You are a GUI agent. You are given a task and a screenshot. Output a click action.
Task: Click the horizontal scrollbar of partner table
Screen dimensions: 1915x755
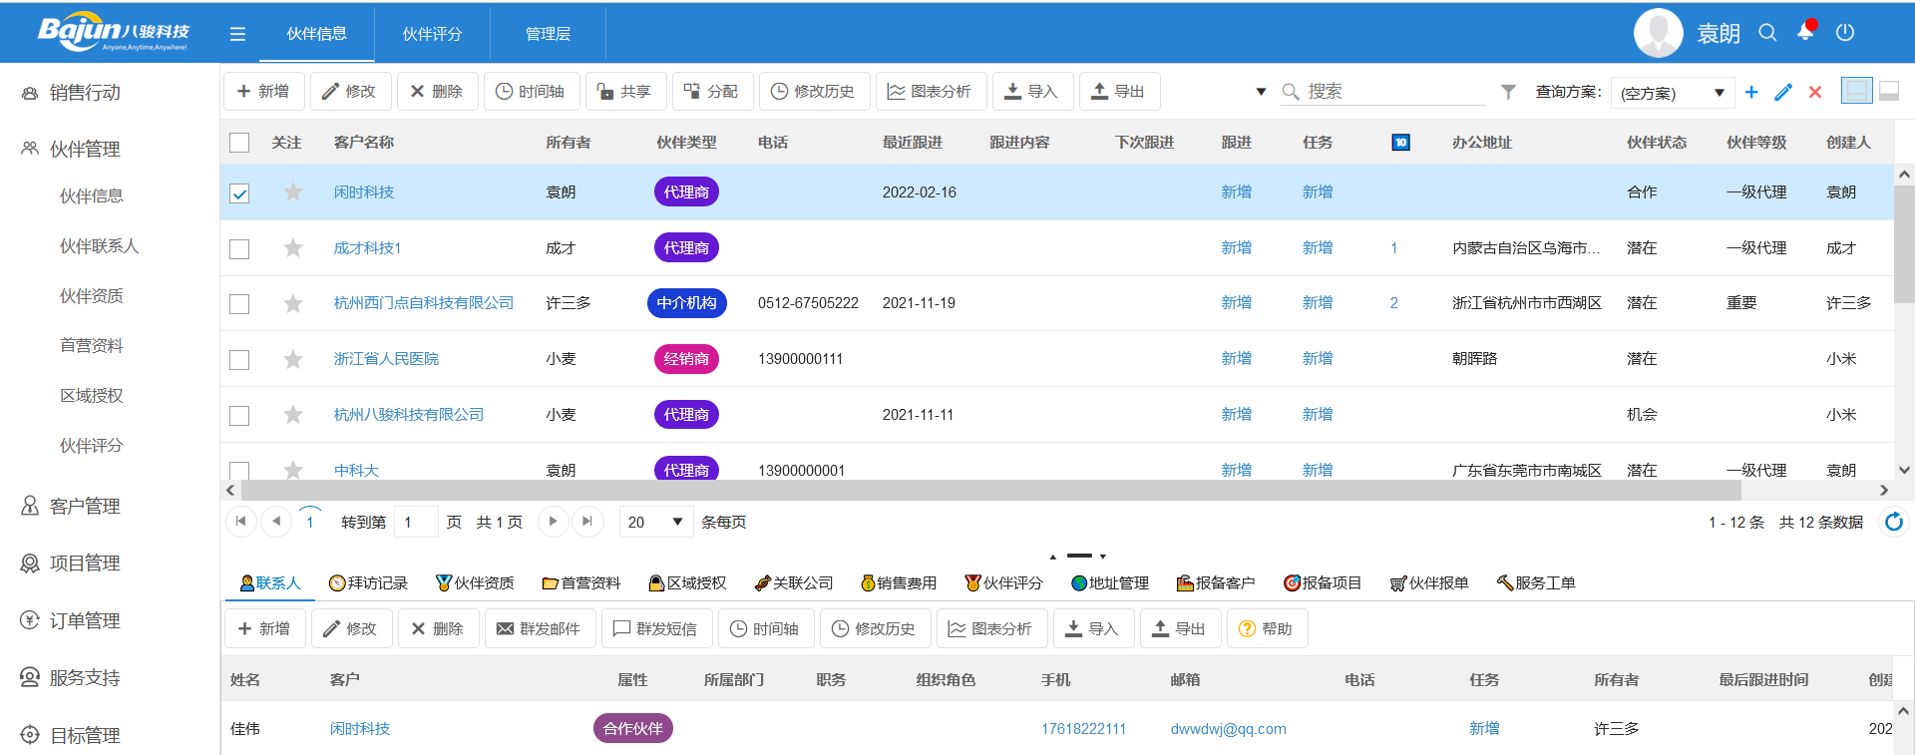coord(989,491)
